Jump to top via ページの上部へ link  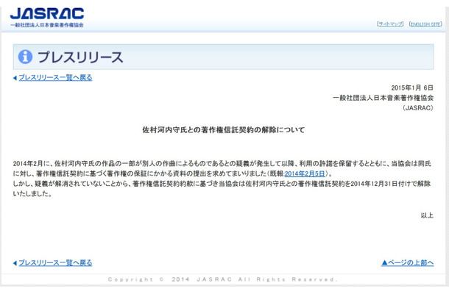click(408, 262)
